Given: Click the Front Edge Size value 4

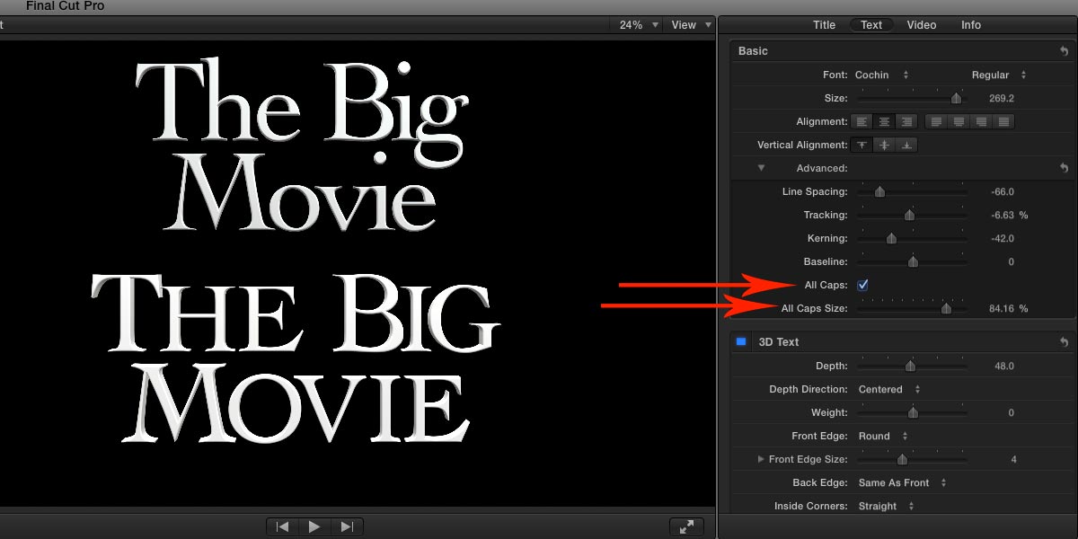Looking at the screenshot, I should tap(1013, 459).
